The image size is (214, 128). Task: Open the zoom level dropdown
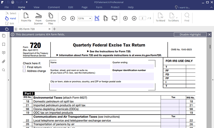click(x=90, y=18)
